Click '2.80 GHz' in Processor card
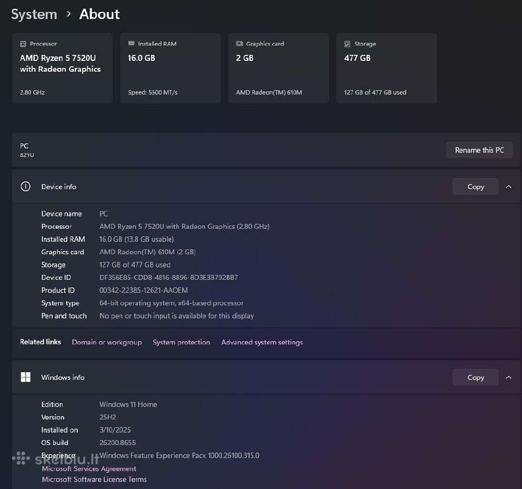This screenshot has width=522, height=489. point(32,92)
